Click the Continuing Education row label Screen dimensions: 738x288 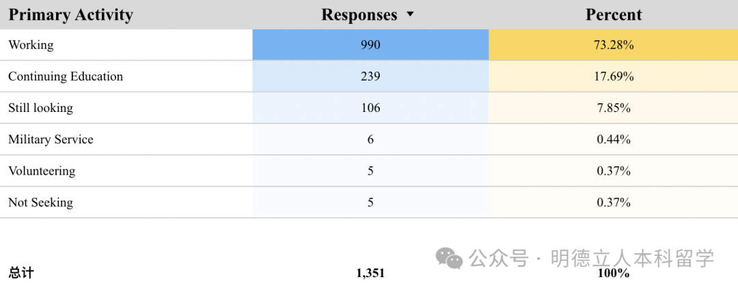tap(66, 76)
